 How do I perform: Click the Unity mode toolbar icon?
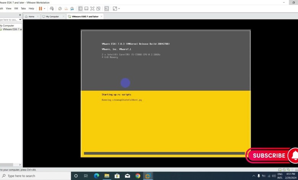(98, 8)
